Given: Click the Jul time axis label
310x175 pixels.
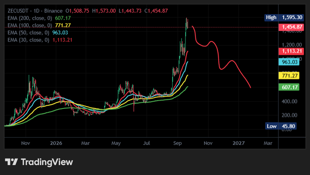Looking at the screenshot, I should click(147, 143).
